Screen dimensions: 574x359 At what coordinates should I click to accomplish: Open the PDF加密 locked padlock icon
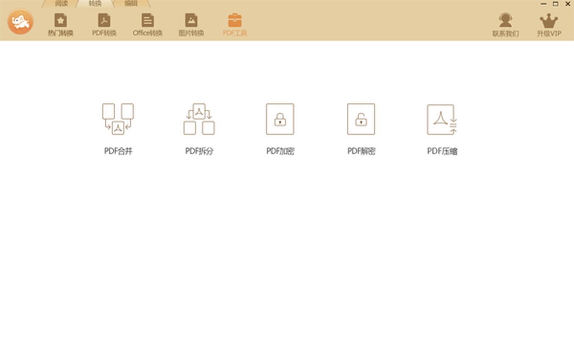click(280, 119)
